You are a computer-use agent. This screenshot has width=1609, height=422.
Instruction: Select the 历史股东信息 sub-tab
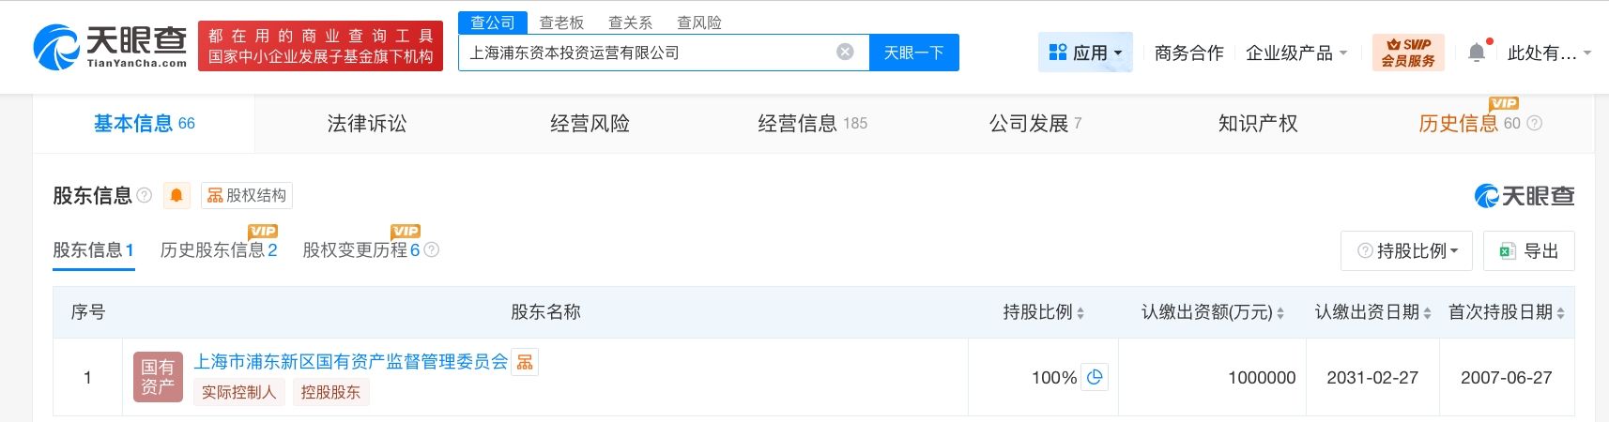pos(218,250)
